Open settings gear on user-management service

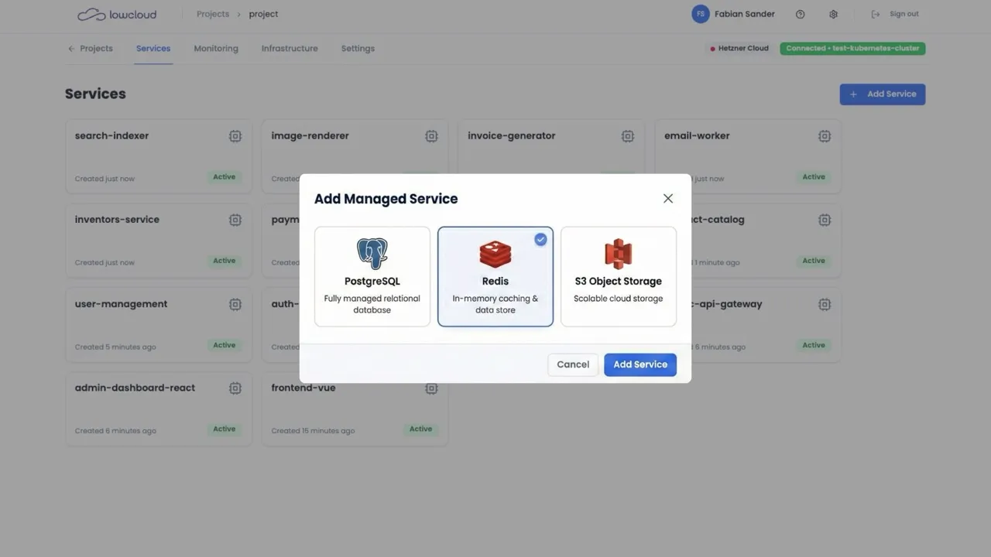pyautogui.click(x=235, y=304)
